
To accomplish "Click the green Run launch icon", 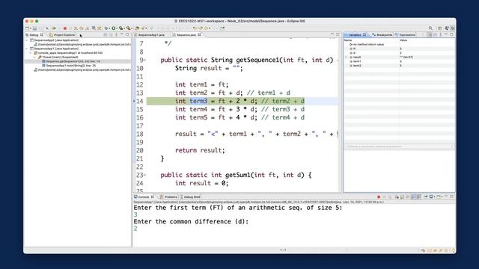I will (113, 28).
